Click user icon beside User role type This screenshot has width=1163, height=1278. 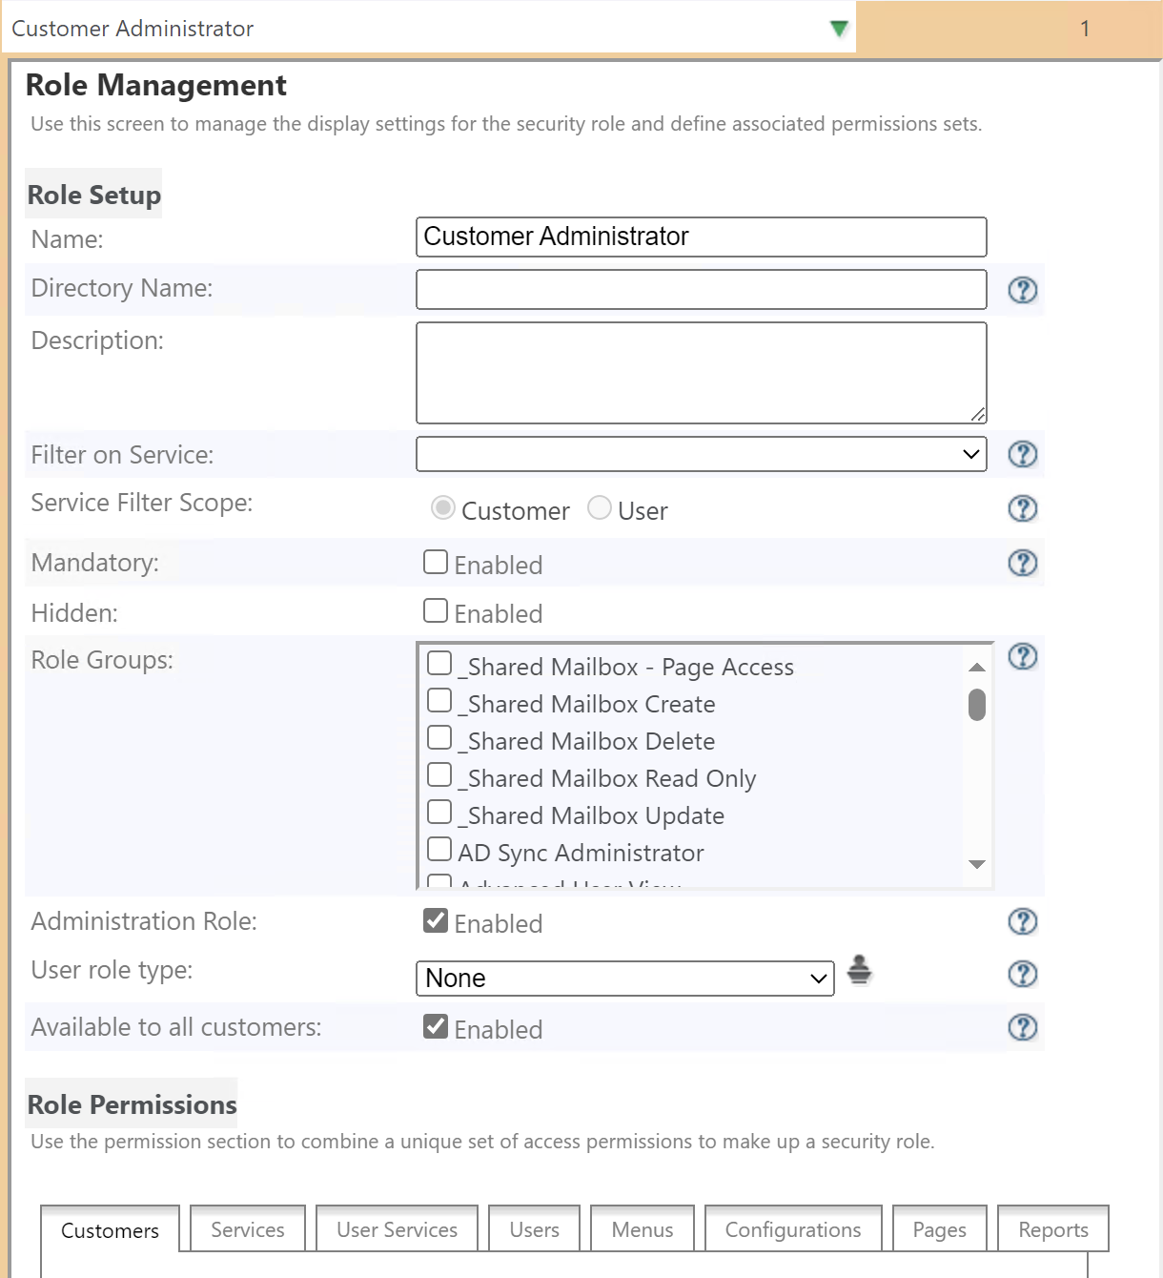tap(859, 969)
